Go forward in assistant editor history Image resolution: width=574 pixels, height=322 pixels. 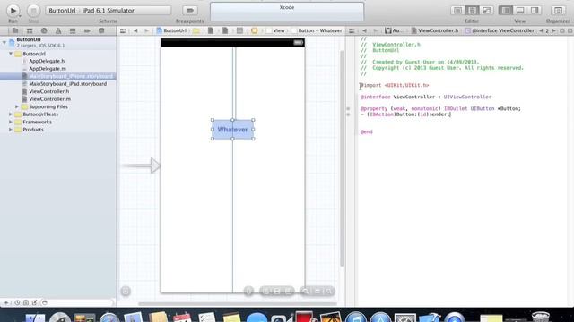(375, 31)
